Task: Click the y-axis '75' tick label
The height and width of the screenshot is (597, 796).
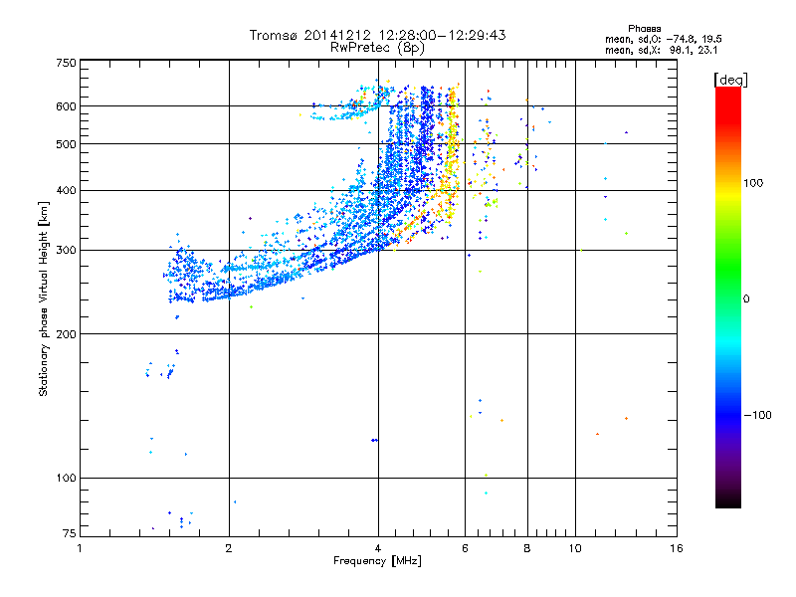Action: [x=70, y=533]
